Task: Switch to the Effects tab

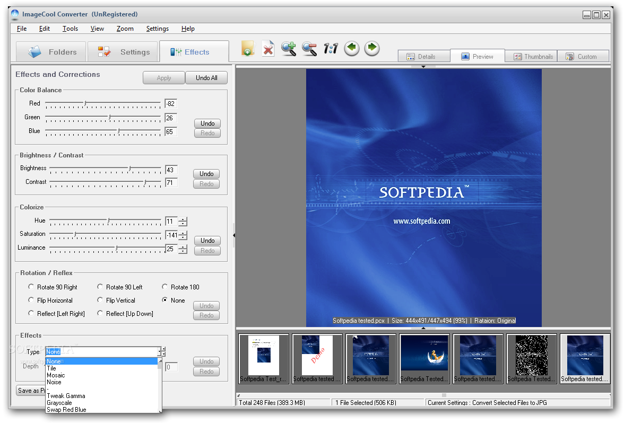Action: click(x=194, y=52)
